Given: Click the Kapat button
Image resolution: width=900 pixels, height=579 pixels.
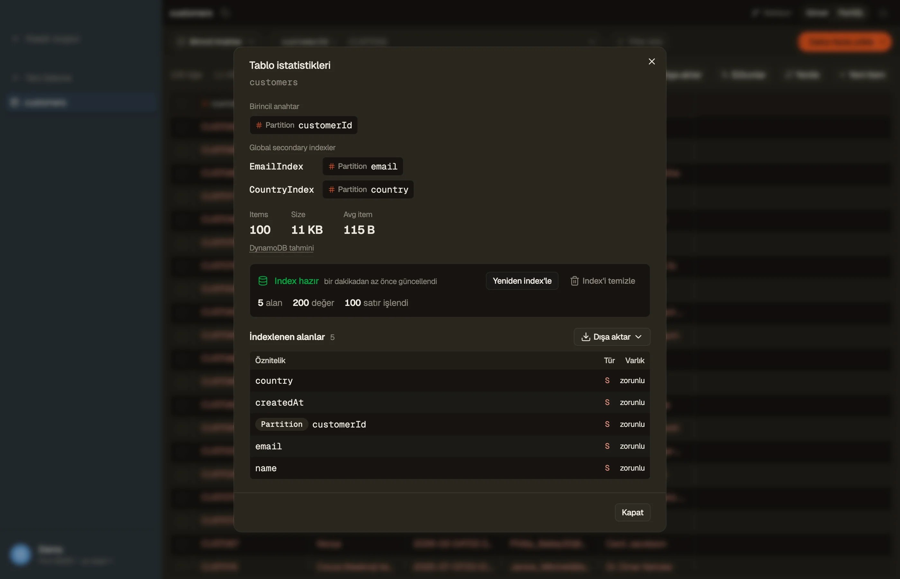Looking at the screenshot, I should point(632,512).
